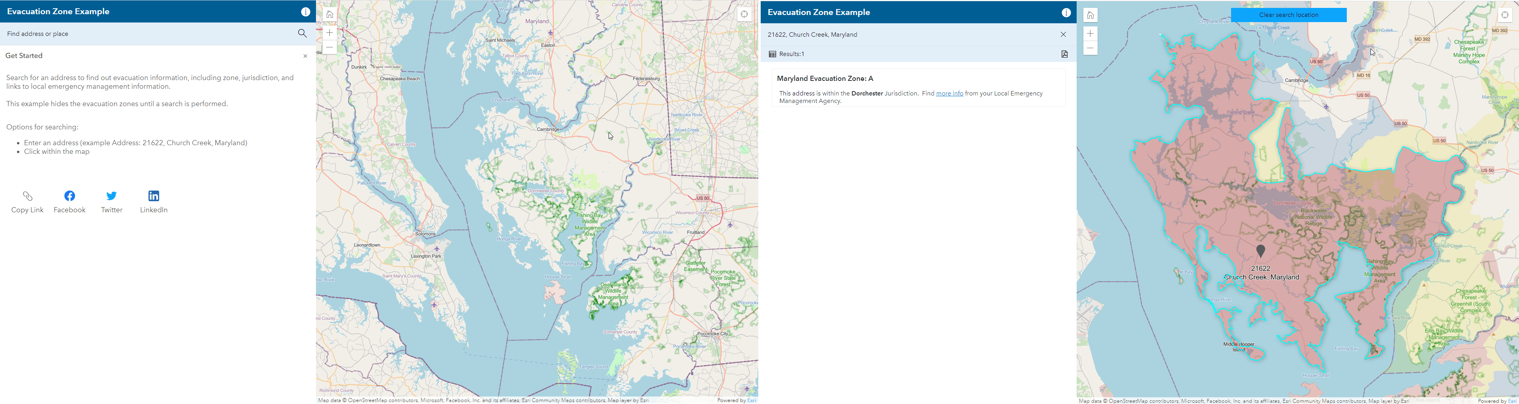Click 'Cambridge' label on left map
This screenshot has height=404, width=1519.
tap(548, 129)
